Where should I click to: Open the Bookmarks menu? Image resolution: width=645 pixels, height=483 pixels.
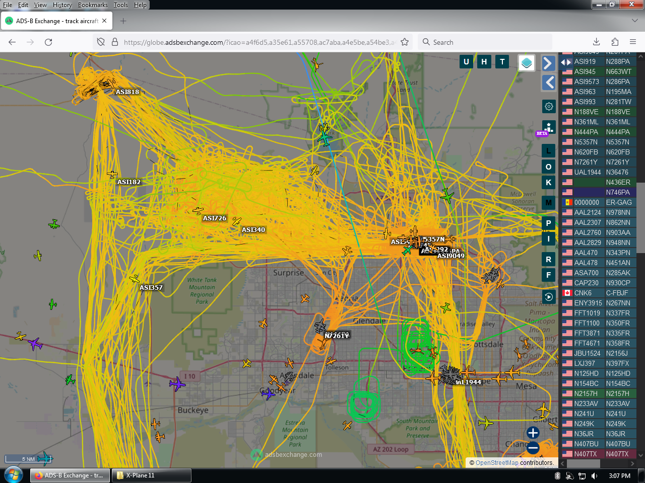pos(93,5)
